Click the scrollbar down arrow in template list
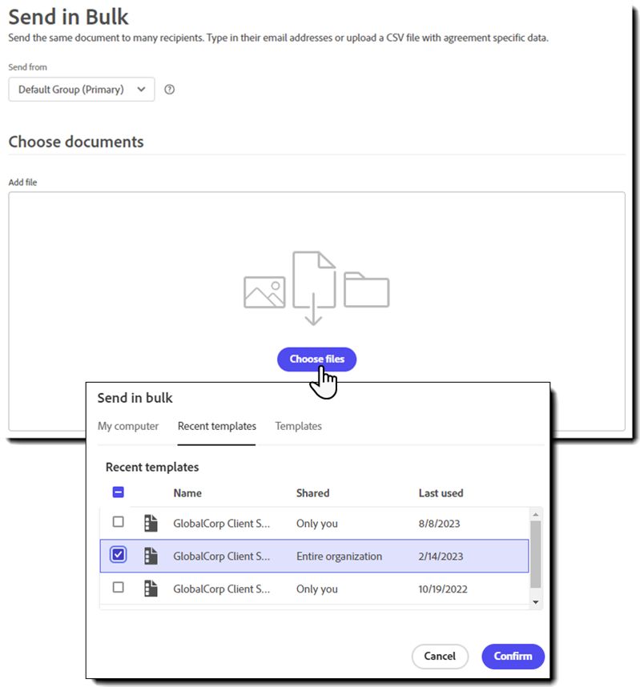Screen dimensions: 640x687 point(535,602)
